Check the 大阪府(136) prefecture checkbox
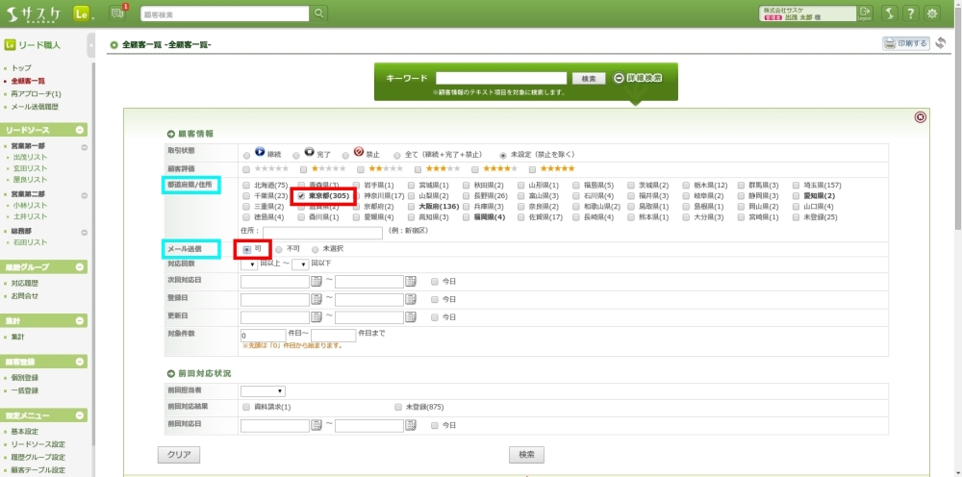Screen dimensions: 962x477 [413, 206]
